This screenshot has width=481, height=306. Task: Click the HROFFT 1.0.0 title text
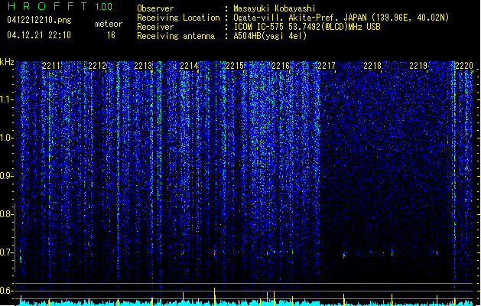point(60,6)
